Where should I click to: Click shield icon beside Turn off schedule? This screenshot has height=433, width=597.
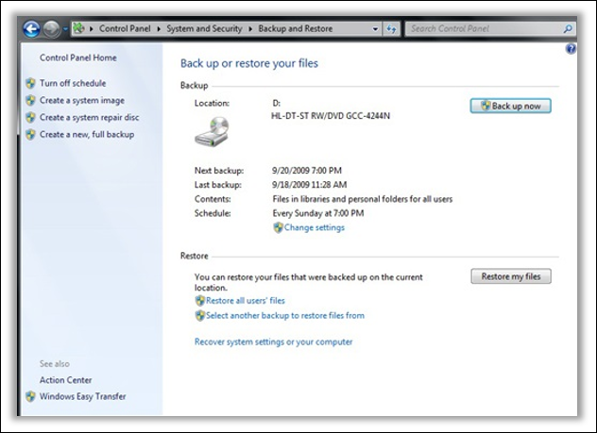[x=30, y=83]
